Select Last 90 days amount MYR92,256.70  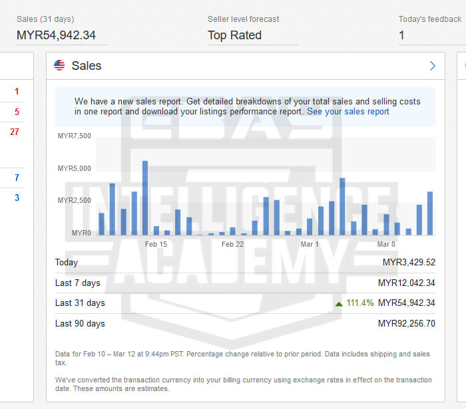click(406, 324)
